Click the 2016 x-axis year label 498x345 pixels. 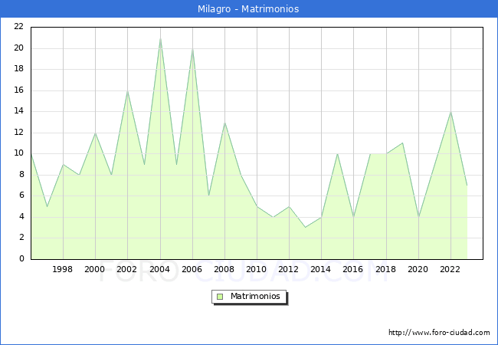(x=352, y=269)
